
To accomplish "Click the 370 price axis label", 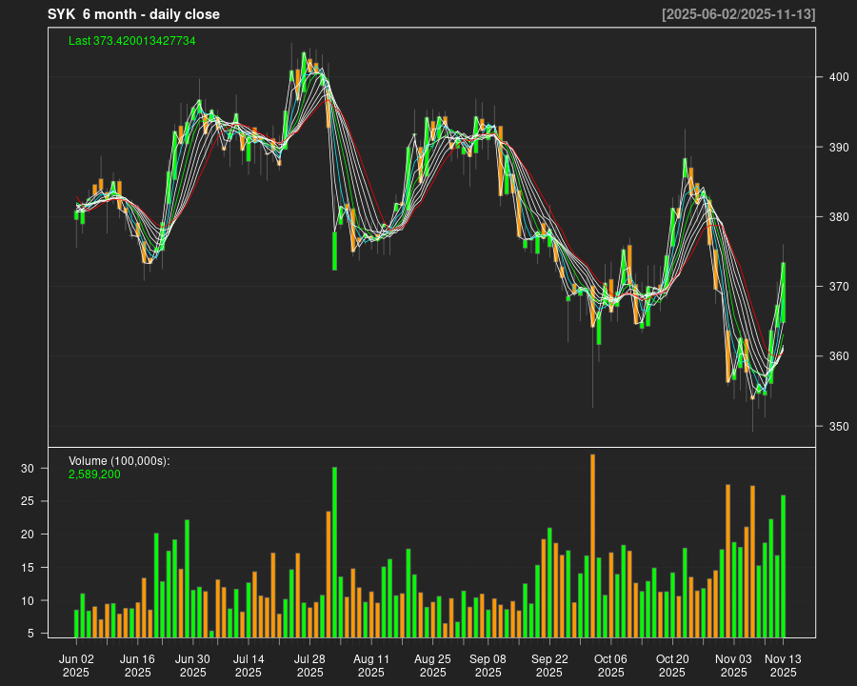I will pos(833,287).
